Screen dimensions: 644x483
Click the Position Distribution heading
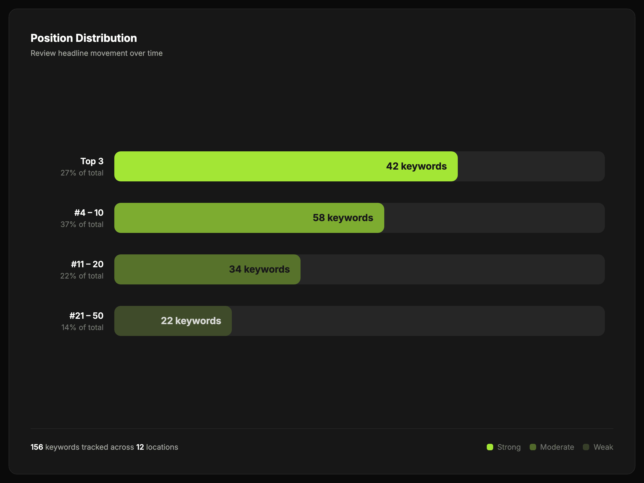coord(83,38)
